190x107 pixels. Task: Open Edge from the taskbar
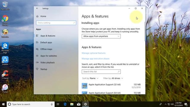pos(65,104)
